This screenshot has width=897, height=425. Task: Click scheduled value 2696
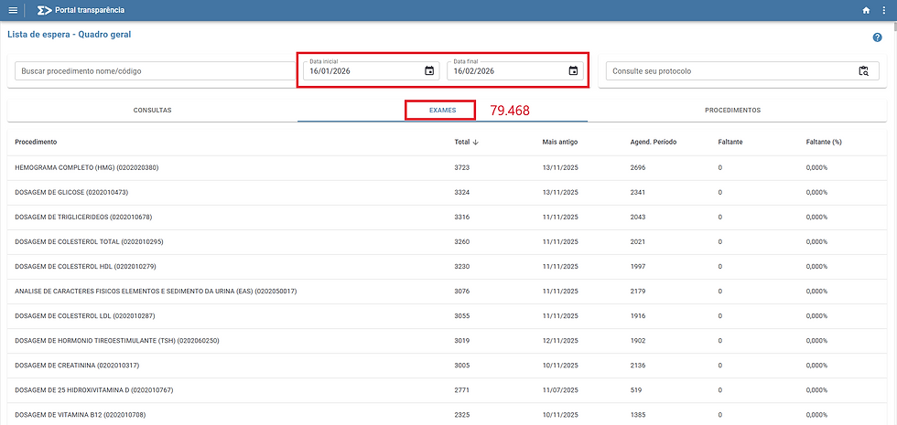pyautogui.click(x=638, y=168)
